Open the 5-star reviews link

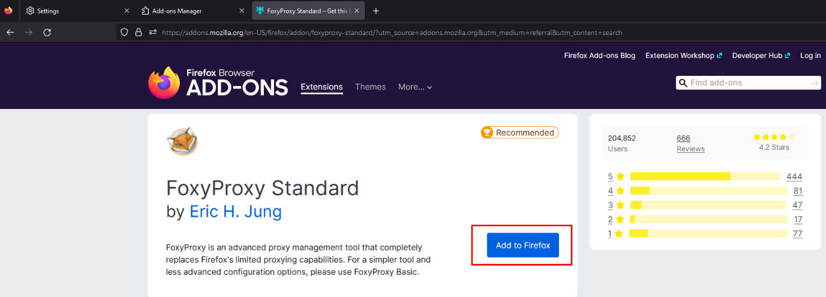[616, 177]
